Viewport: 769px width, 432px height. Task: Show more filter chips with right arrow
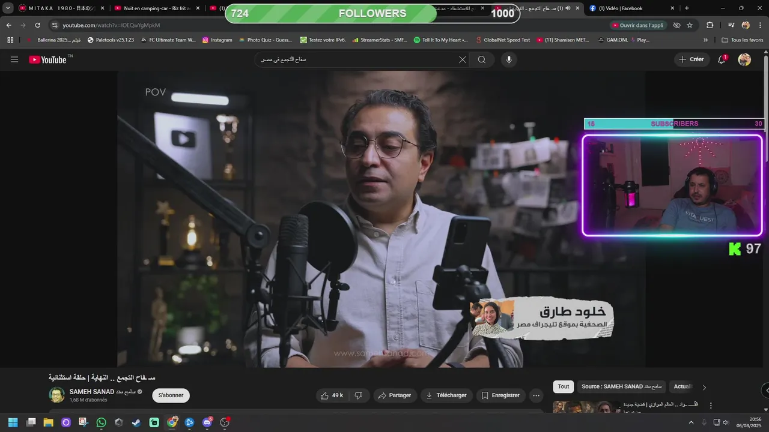(x=704, y=387)
